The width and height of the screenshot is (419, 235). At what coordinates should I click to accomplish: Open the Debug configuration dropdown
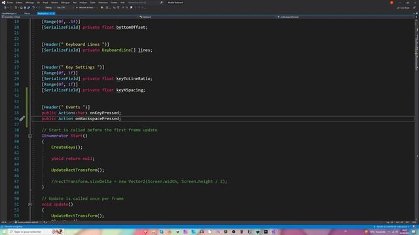pyautogui.click(x=49, y=7)
